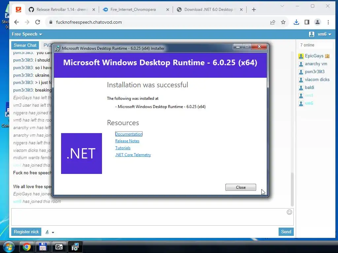Open the Chrome three-dot menu
This screenshot has width=338, height=253.
(x=328, y=22)
